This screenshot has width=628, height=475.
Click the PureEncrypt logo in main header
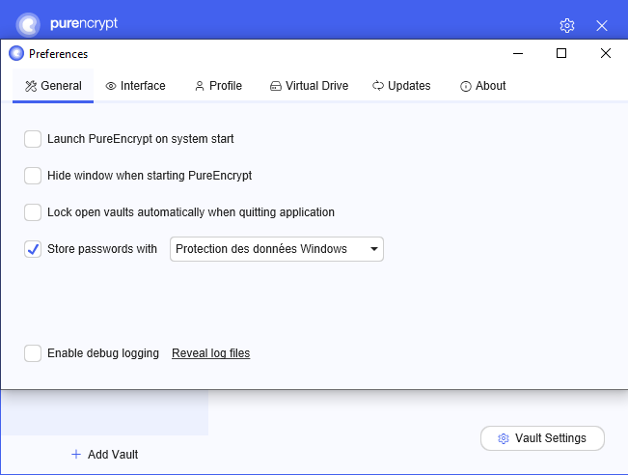tap(28, 24)
